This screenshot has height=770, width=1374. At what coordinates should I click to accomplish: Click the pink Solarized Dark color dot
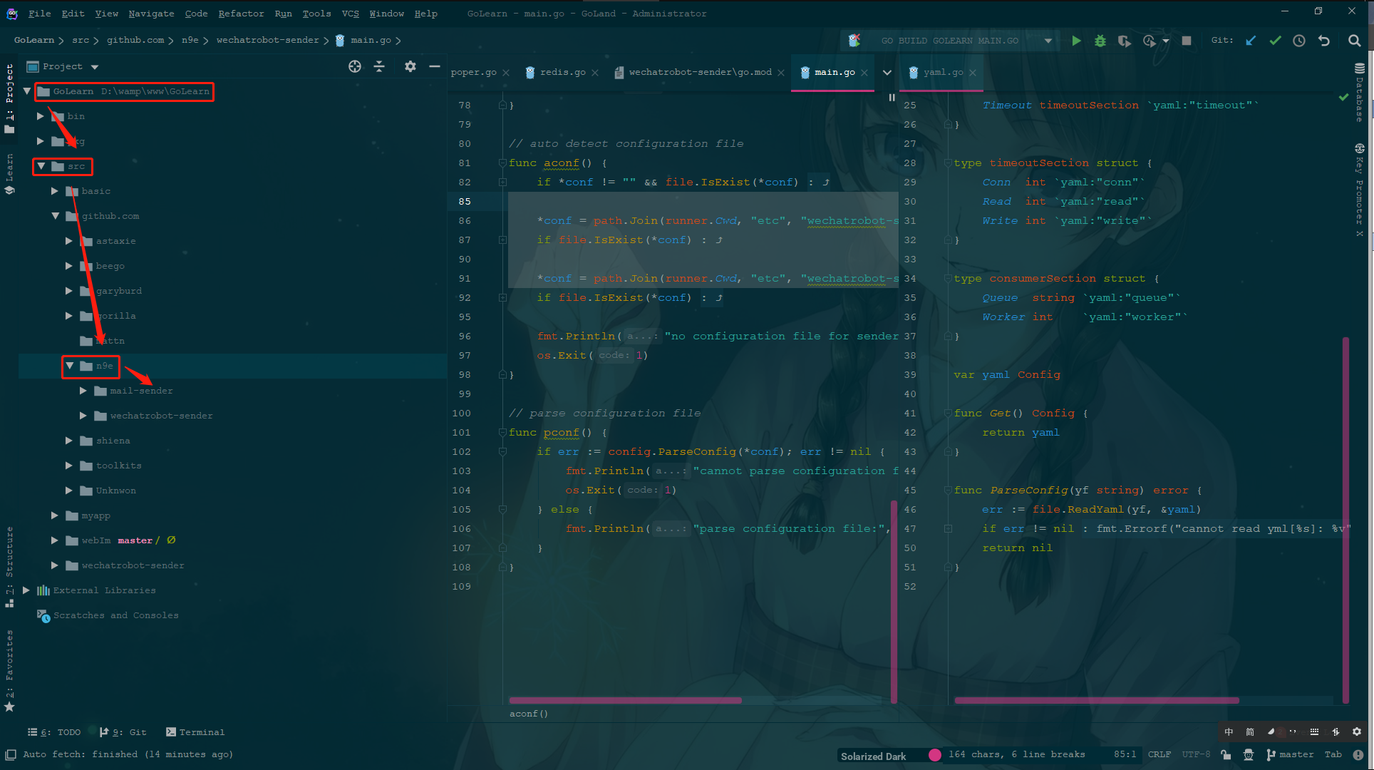coord(935,754)
